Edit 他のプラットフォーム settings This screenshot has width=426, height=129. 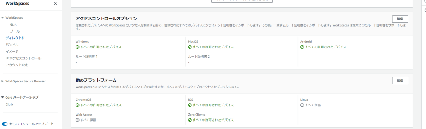(x=400, y=81)
